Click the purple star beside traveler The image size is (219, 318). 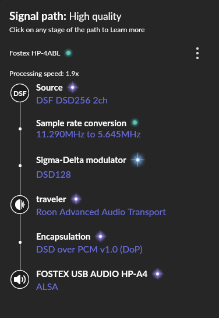tap(76, 199)
